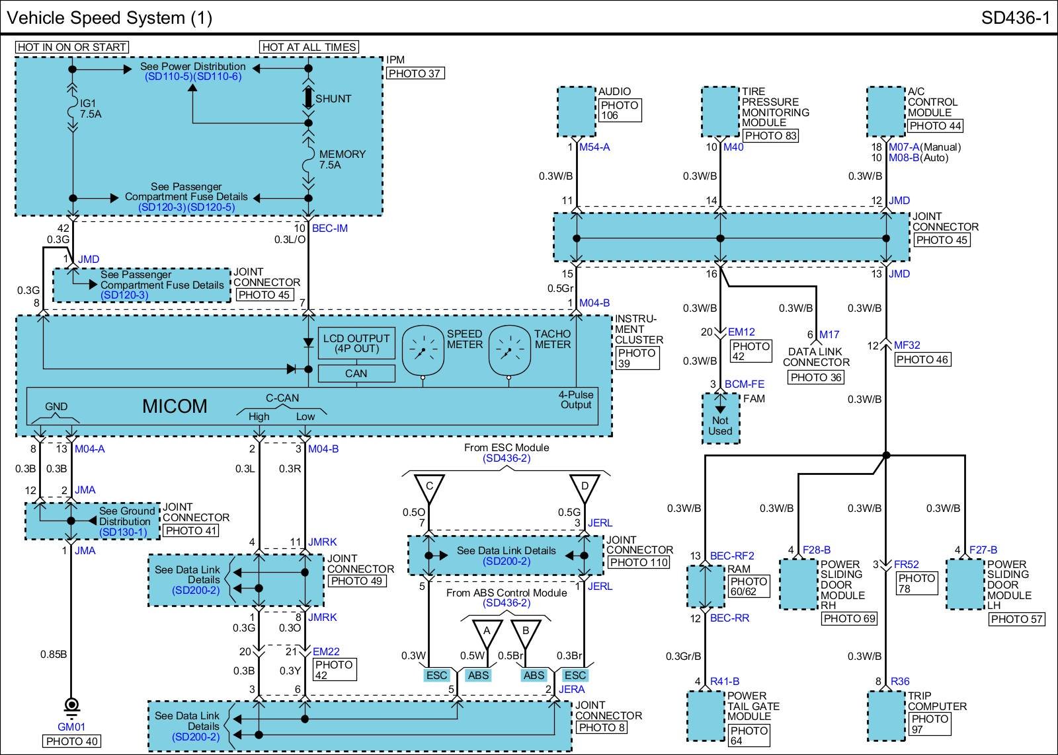Open the PHOTO 37 reference for IPM
Screen dimensions: 1058x755
tap(415, 73)
